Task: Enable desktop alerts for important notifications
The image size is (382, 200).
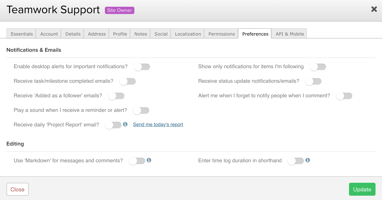Action: [x=142, y=67]
